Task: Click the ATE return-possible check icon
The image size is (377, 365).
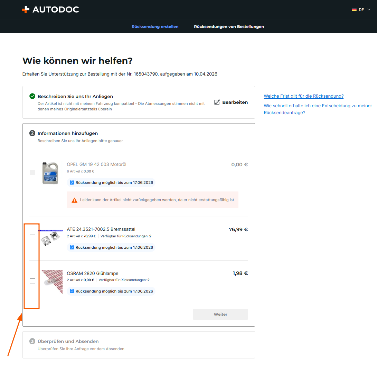Action: coord(72,247)
